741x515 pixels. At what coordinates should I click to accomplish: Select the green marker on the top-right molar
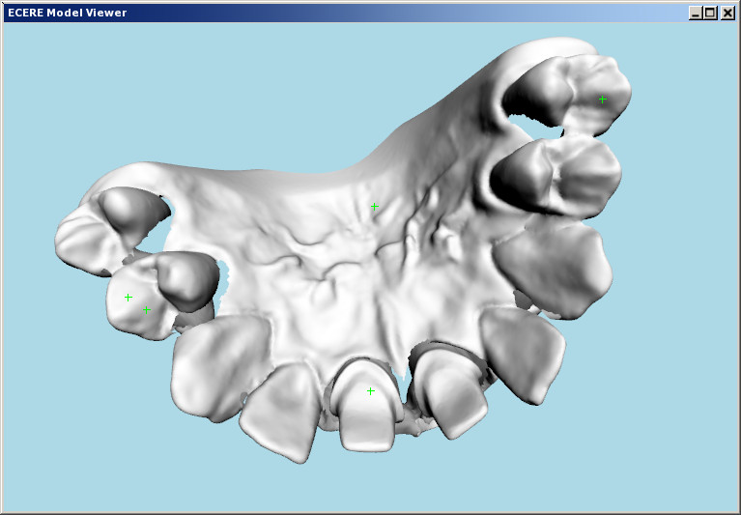[603, 100]
